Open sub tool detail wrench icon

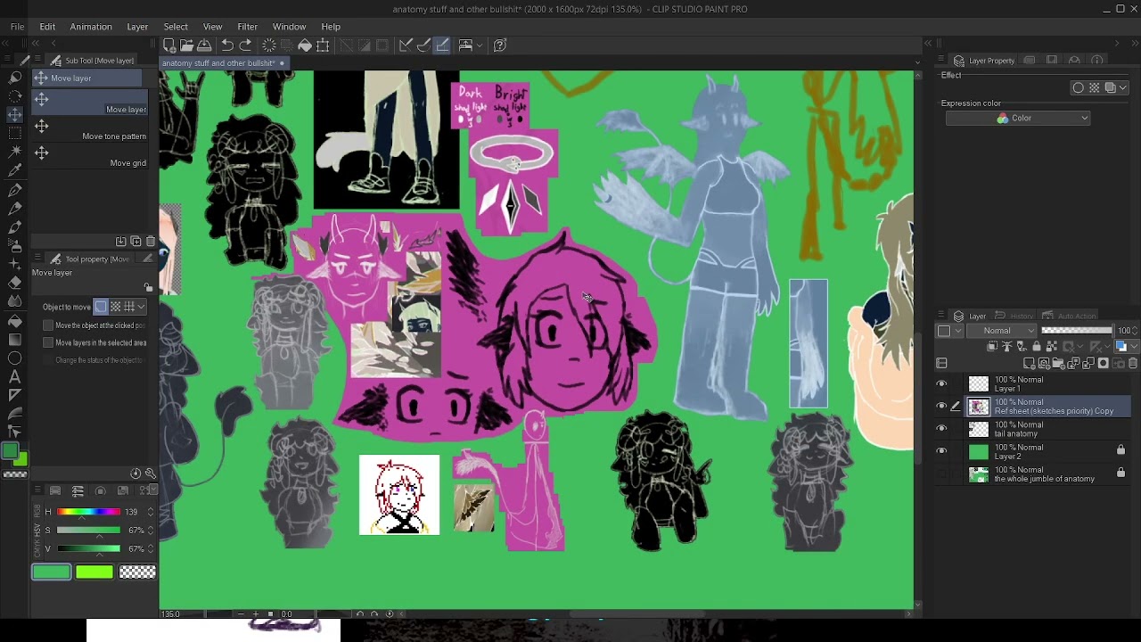click(151, 473)
